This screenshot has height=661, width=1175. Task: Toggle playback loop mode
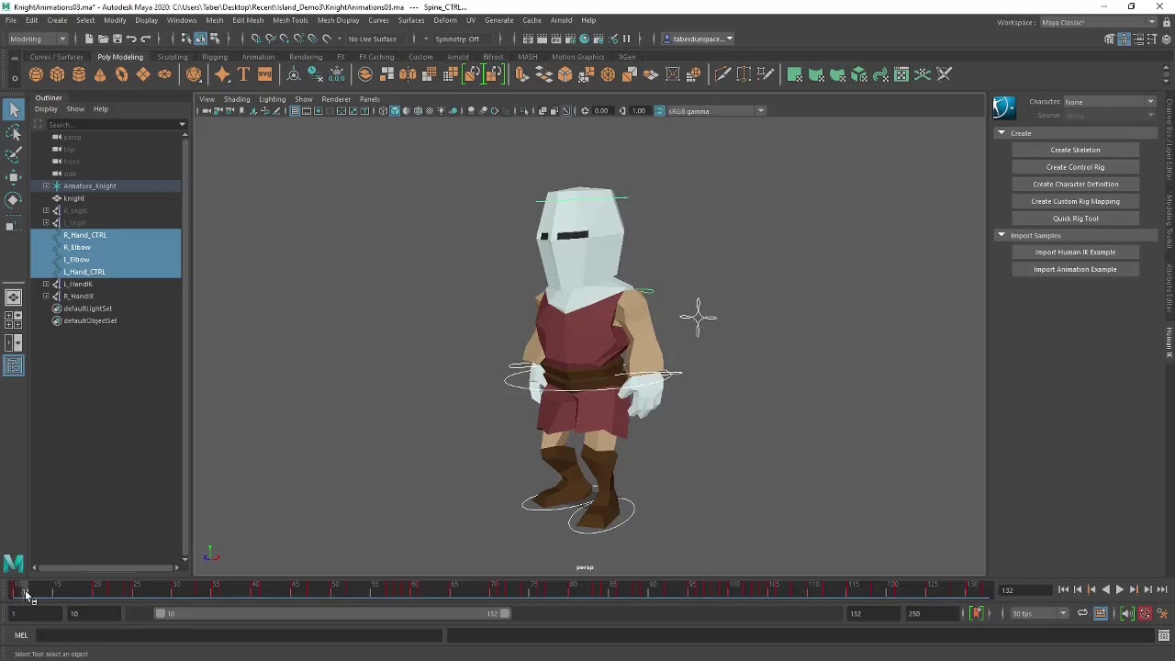(x=1082, y=613)
